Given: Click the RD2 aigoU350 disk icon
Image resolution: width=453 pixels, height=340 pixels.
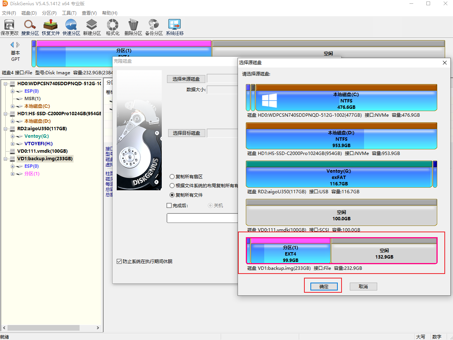Looking at the screenshot, I should point(13,129).
